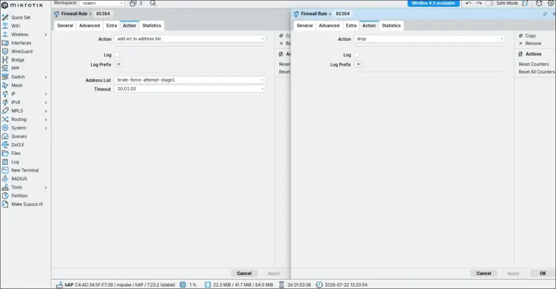Click the date-time 2026-07-22 status

342,285
